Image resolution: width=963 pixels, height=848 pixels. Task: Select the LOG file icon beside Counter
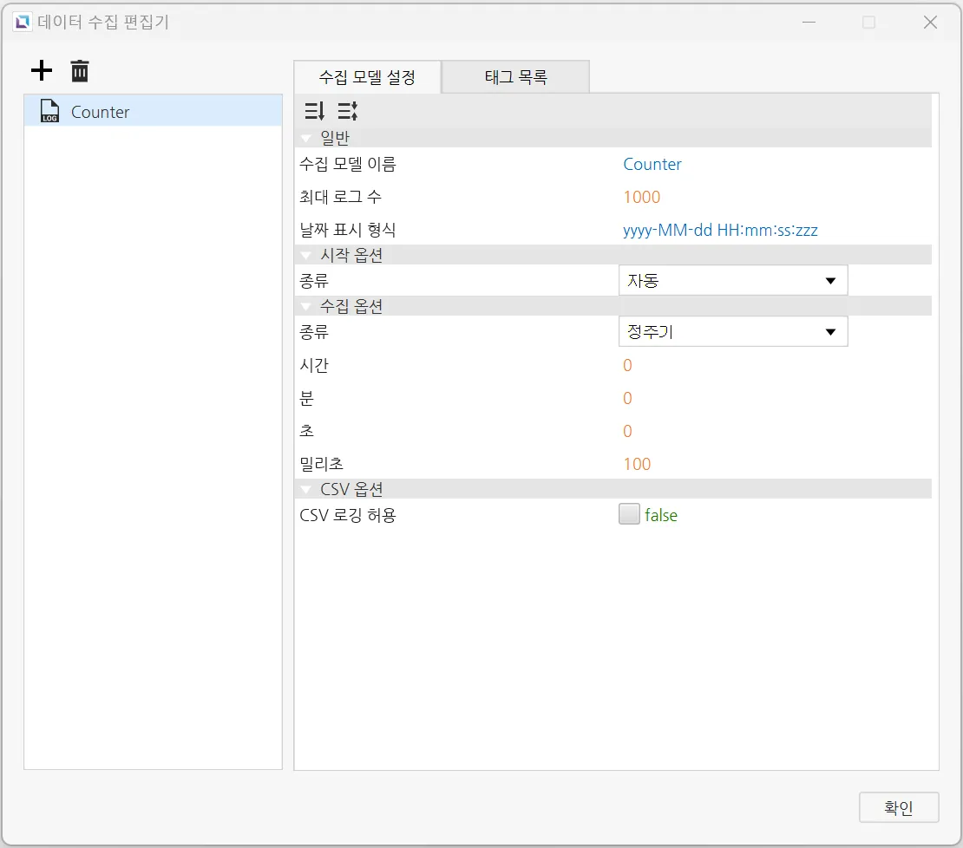coord(49,111)
